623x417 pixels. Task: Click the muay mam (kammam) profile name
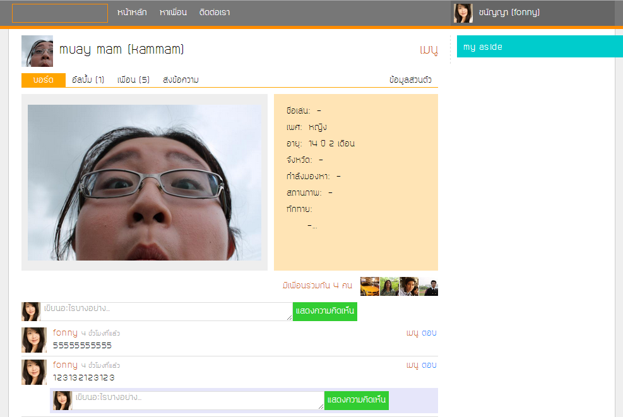pyautogui.click(x=122, y=50)
